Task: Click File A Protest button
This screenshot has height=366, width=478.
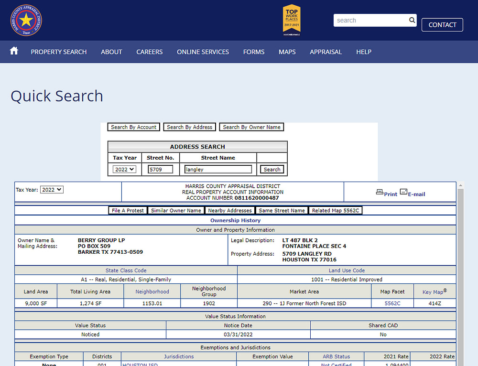Action: 128,210
